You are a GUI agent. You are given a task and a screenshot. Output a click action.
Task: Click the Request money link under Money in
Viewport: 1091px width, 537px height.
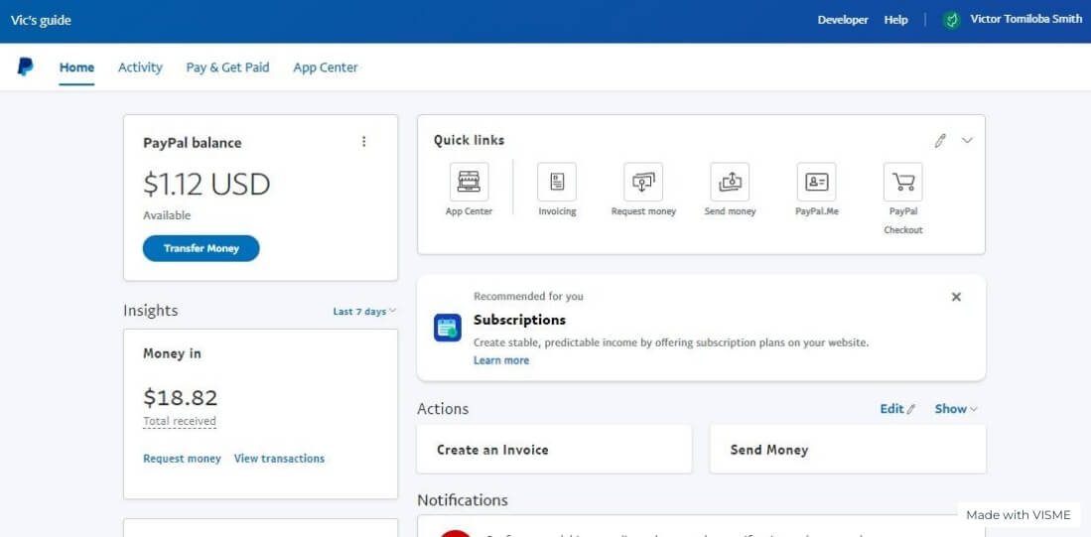point(182,459)
